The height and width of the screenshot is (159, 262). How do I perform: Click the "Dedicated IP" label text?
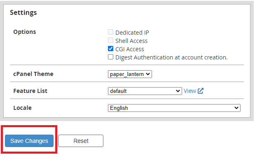[x=132, y=33]
